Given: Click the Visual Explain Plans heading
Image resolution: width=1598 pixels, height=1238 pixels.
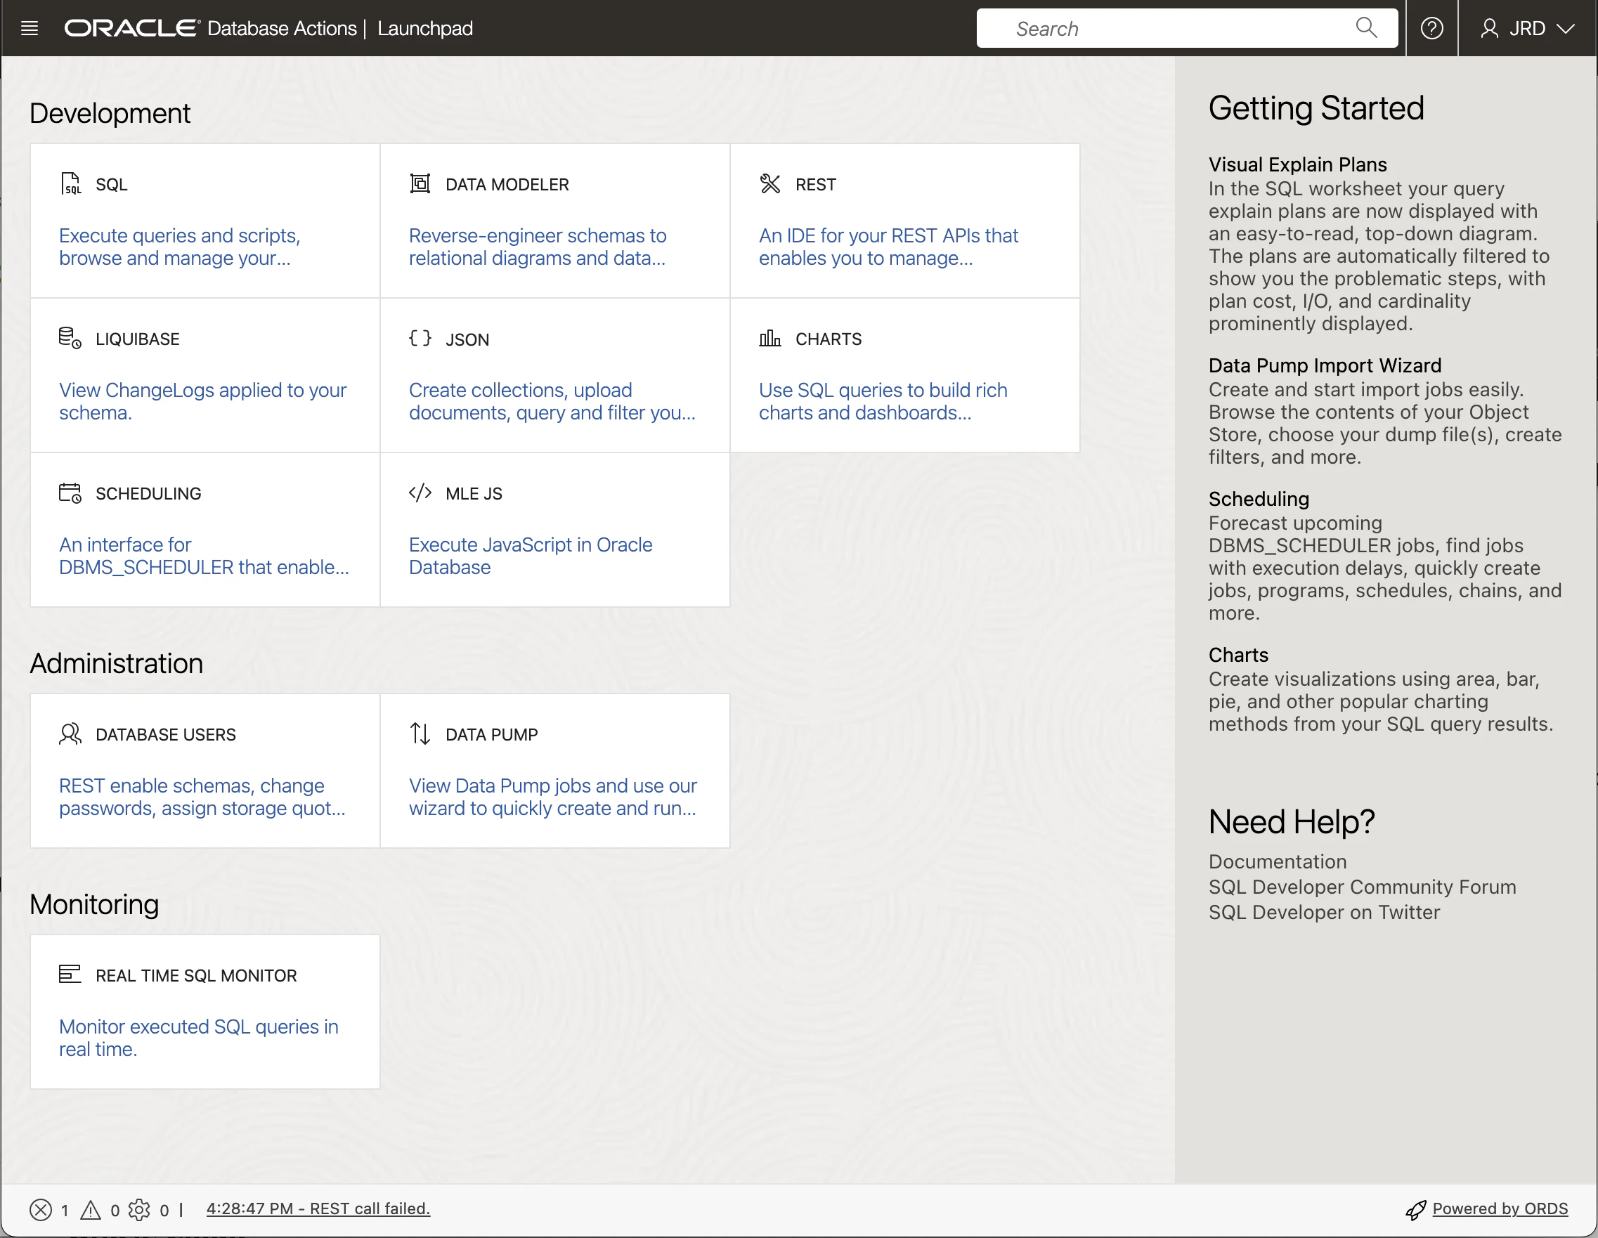Looking at the screenshot, I should 1297,164.
